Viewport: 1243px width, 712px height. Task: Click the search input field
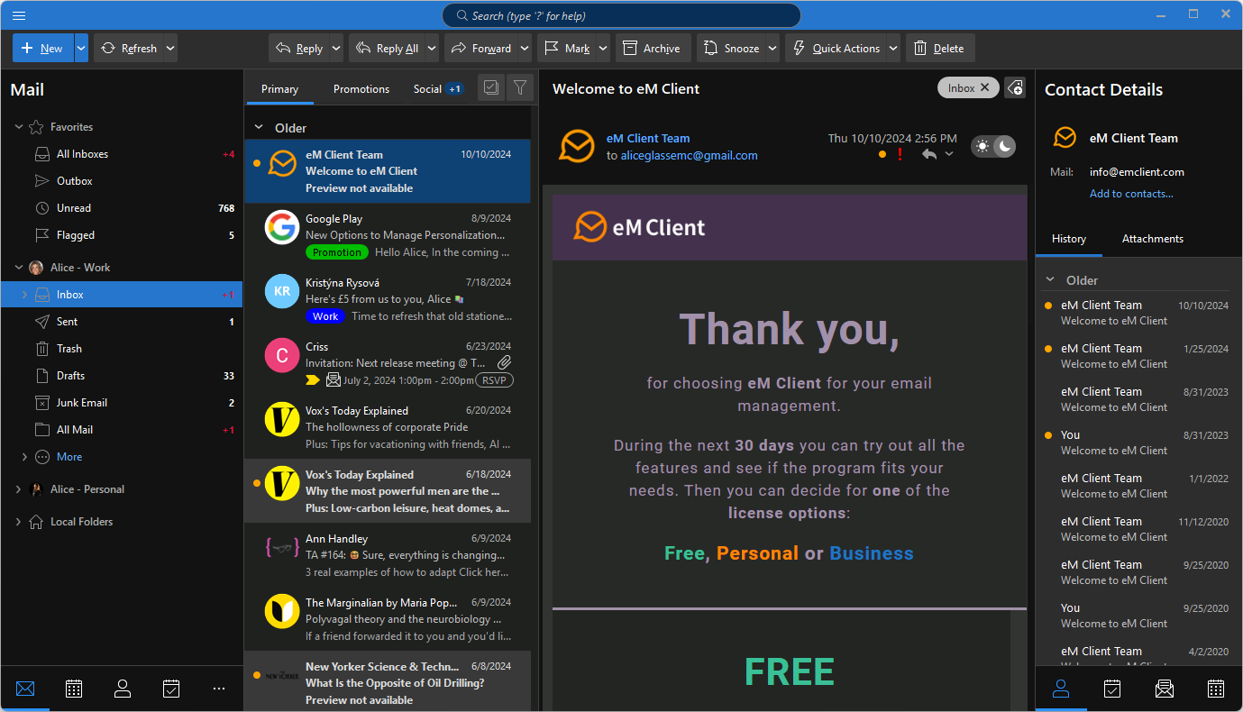tap(621, 15)
